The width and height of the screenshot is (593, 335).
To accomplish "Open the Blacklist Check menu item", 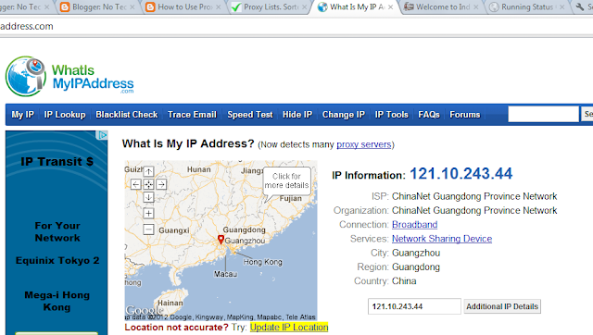I will (127, 115).
